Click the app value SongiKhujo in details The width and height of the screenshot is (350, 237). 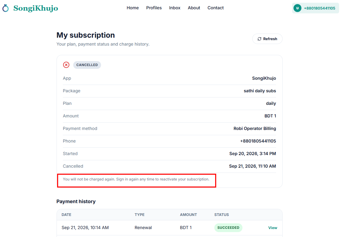click(x=264, y=78)
